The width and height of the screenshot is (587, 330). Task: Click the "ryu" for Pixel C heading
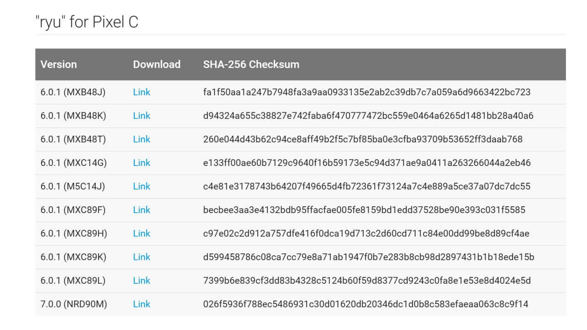point(87,22)
